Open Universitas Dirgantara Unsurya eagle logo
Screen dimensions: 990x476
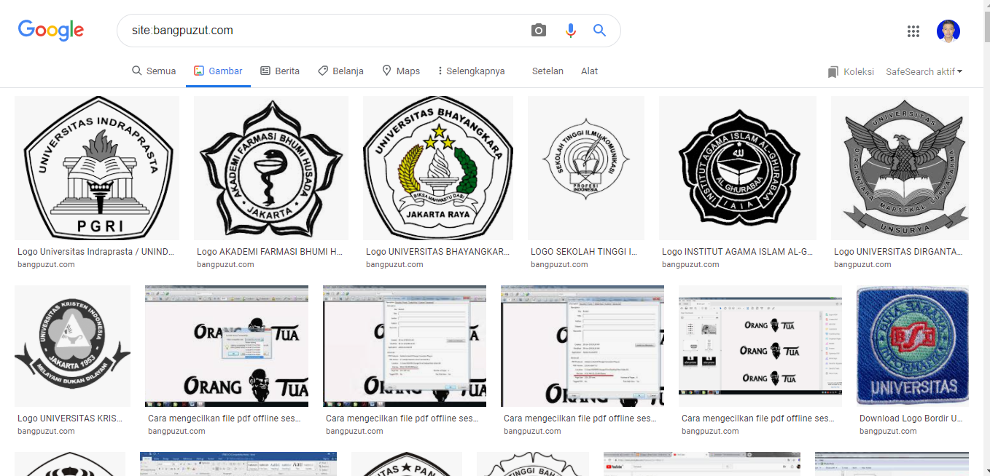[900, 168]
